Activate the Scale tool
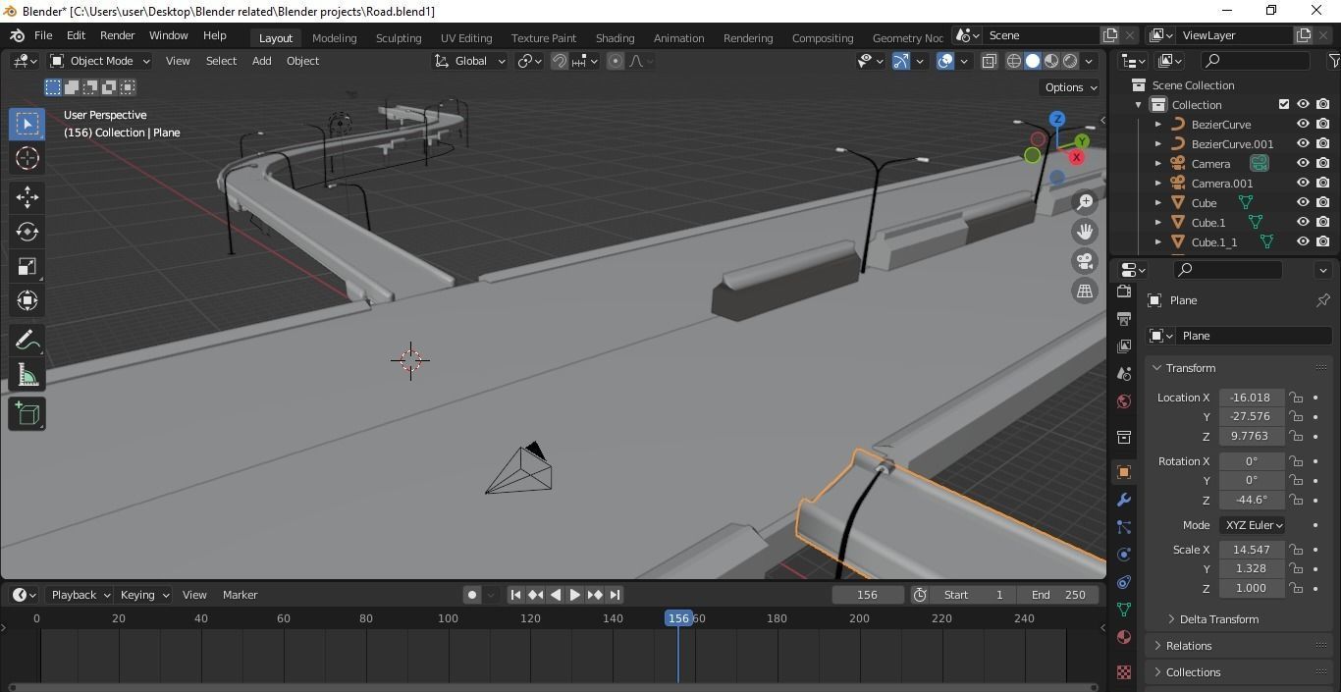1341x692 pixels. tap(27, 266)
